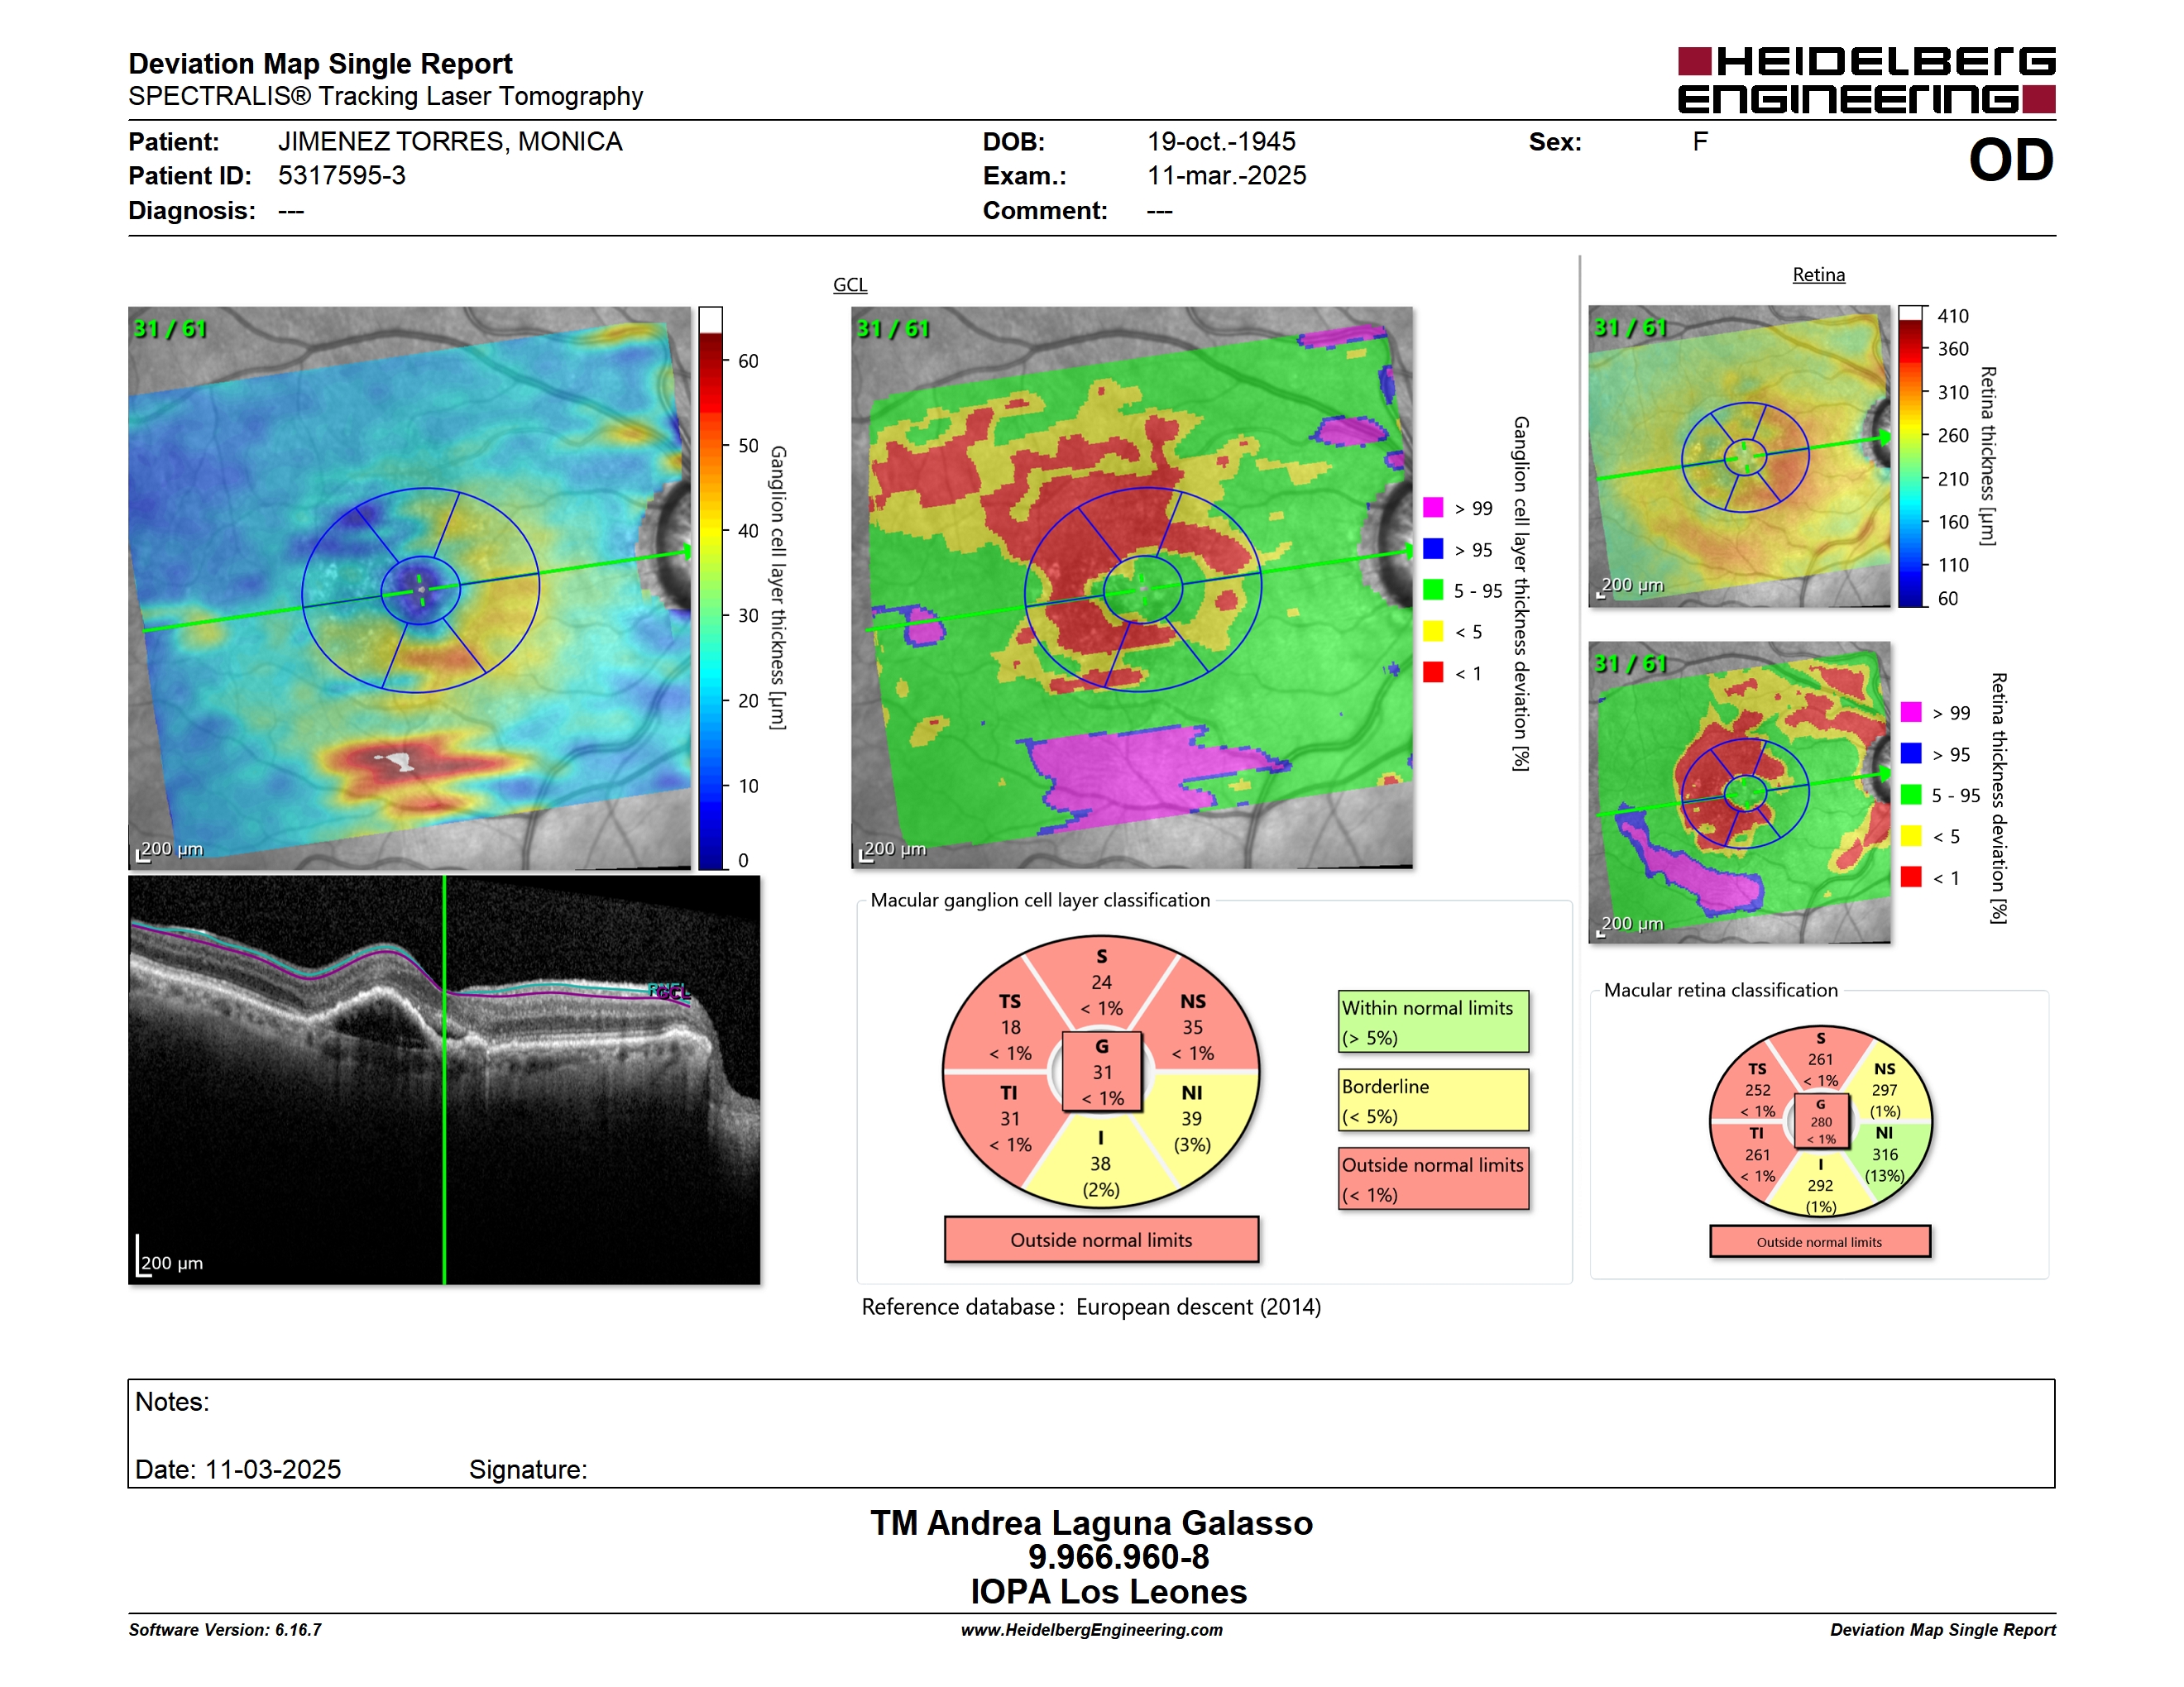Click the Sex value F

tap(1700, 142)
